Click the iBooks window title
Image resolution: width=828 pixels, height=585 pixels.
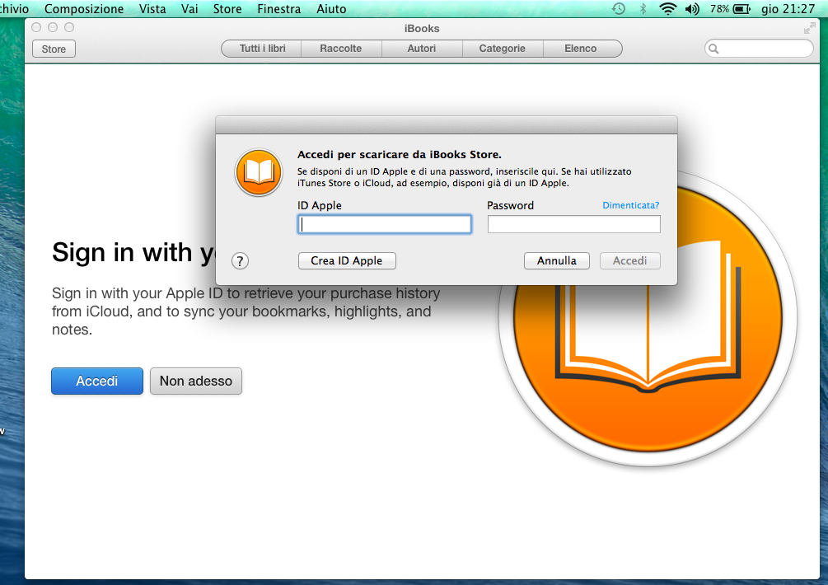[x=422, y=29]
